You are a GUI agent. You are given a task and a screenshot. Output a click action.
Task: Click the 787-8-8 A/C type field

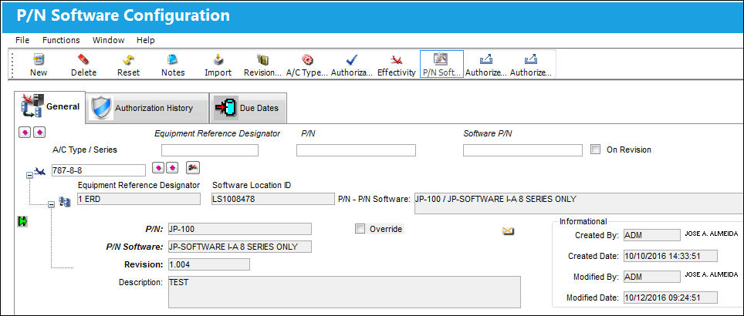coord(99,170)
